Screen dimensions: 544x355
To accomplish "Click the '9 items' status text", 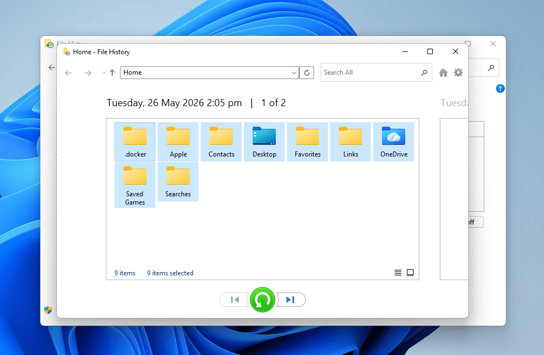I will [125, 273].
